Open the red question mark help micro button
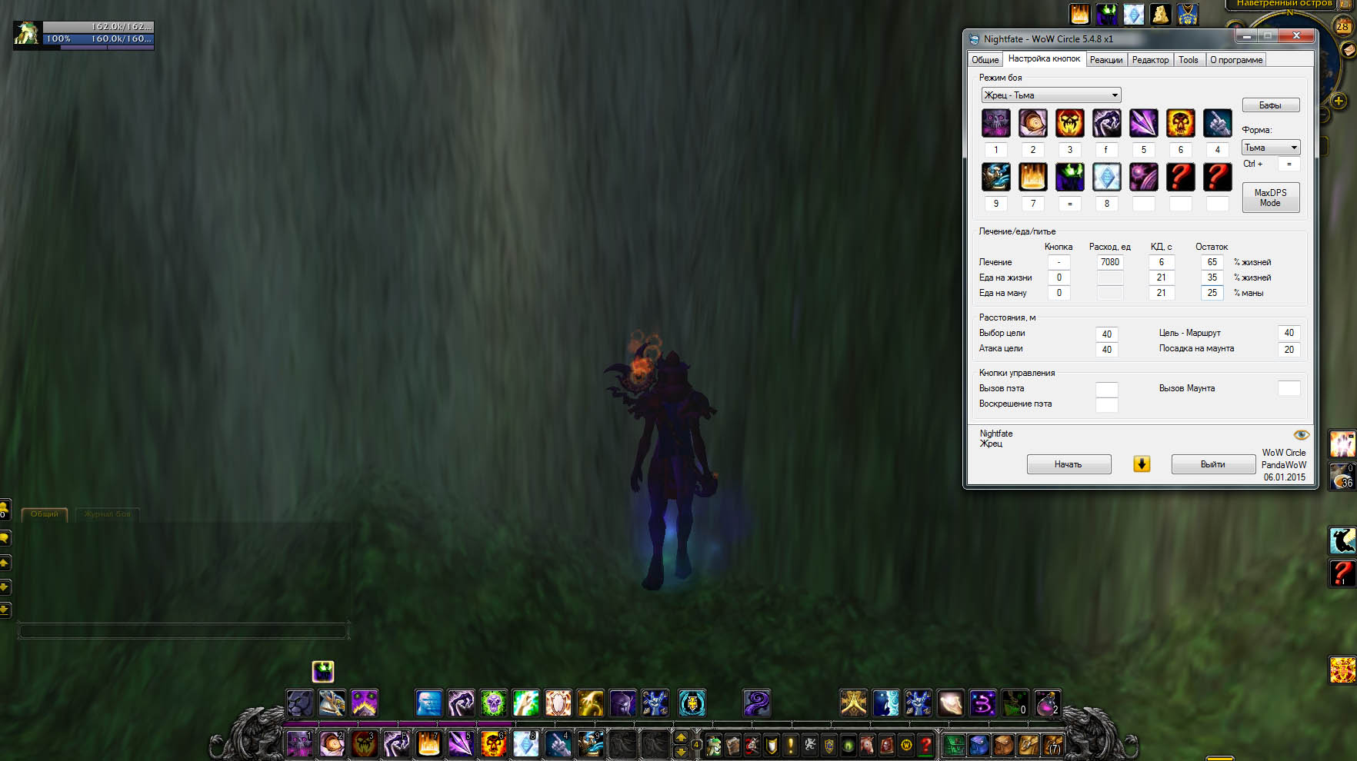The height and width of the screenshot is (761, 1357). point(926,745)
